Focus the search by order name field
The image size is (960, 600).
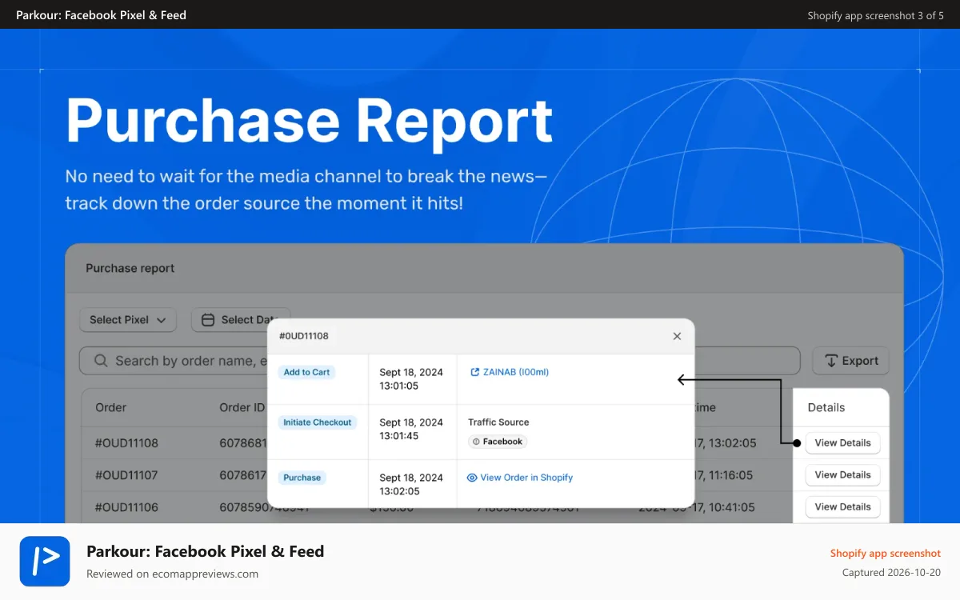[439, 361]
